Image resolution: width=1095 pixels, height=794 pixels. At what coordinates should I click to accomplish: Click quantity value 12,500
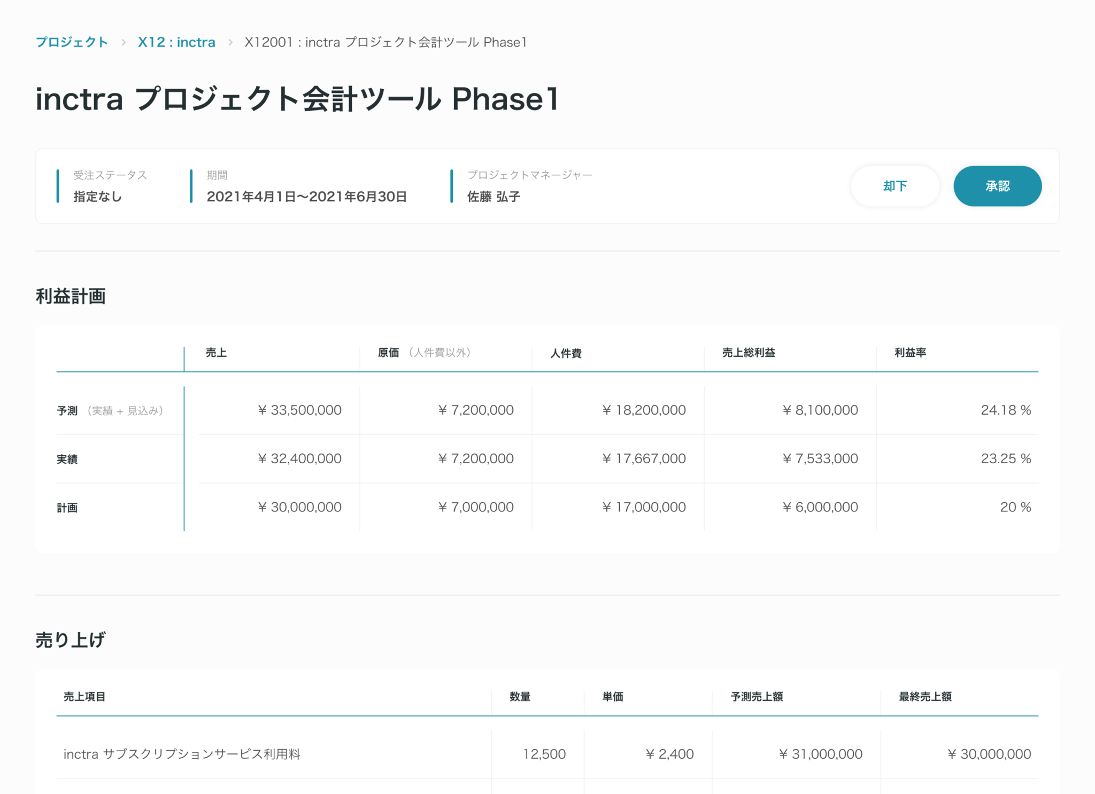(x=544, y=754)
